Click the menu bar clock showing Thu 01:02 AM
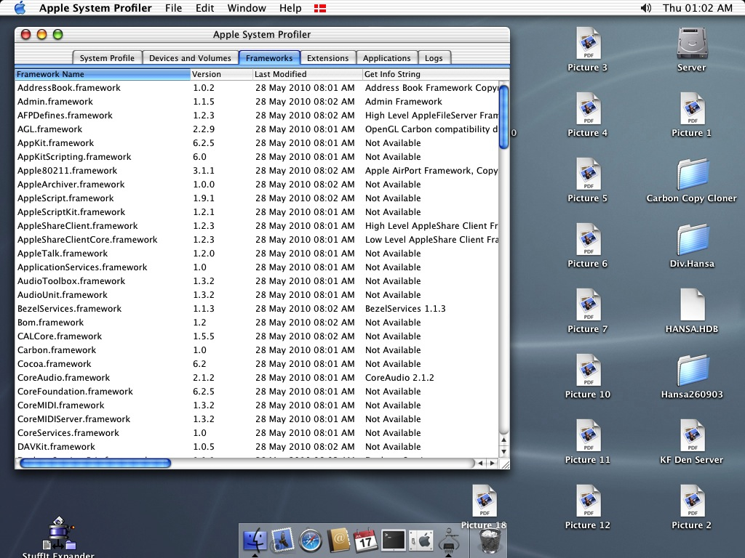Viewport: 745px width, 558px height. (698, 8)
